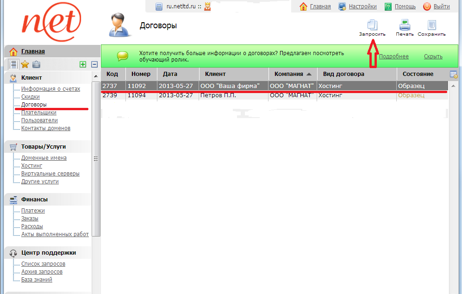Image resolution: width=462 pixels, height=294 pixels.
Task: Collapse all sidebar sections with blue minus
Action: [x=94, y=64]
